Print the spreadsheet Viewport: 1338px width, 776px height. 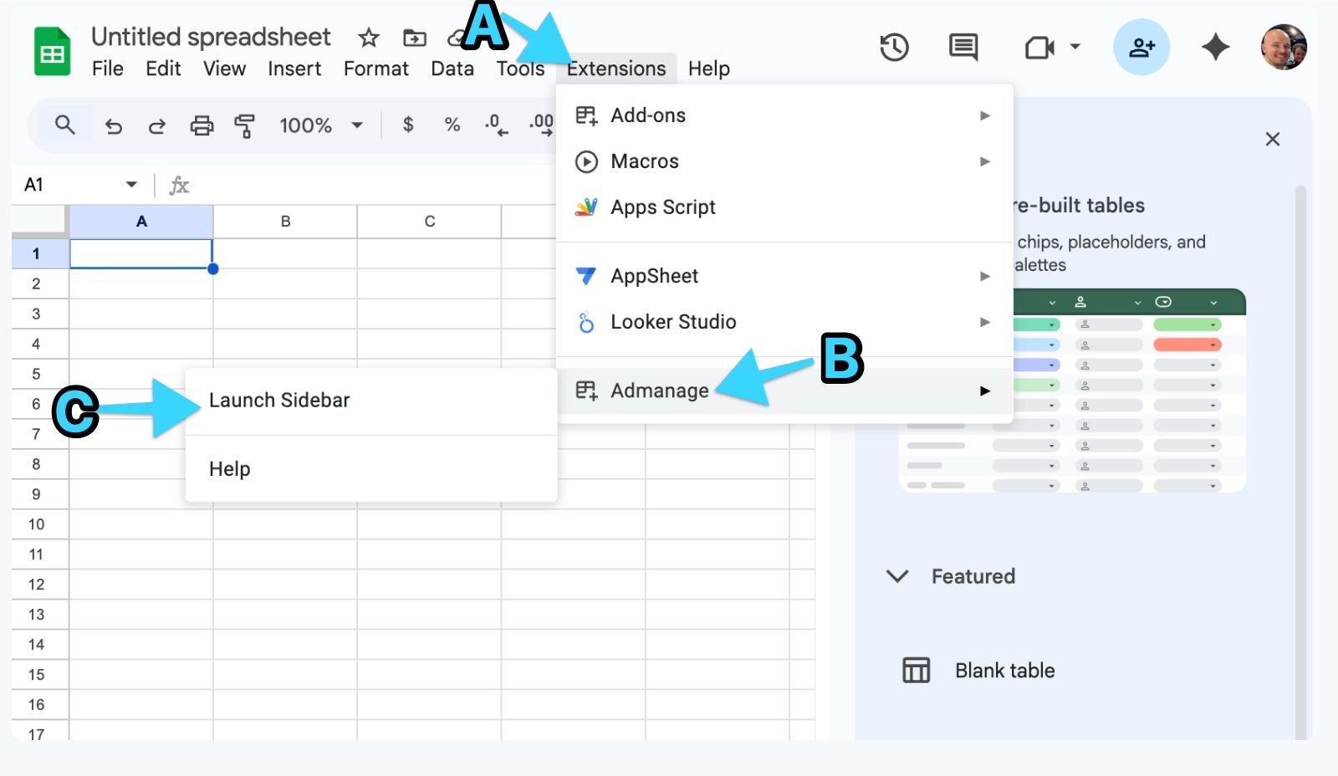tap(202, 126)
